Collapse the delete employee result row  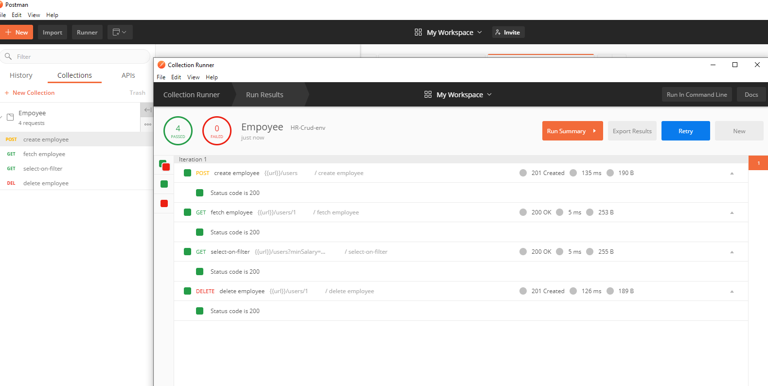click(732, 291)
